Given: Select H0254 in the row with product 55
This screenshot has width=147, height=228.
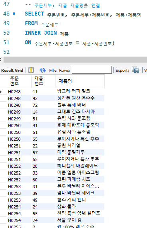Looking at the screenshot, I should click(x=19, y=214).
